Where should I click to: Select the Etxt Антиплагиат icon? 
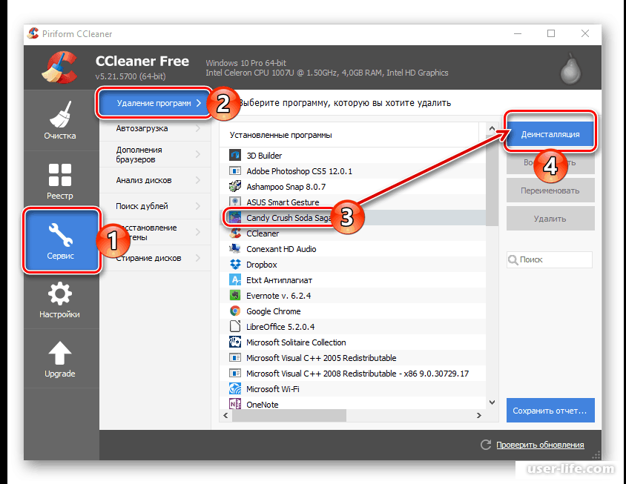235,279
